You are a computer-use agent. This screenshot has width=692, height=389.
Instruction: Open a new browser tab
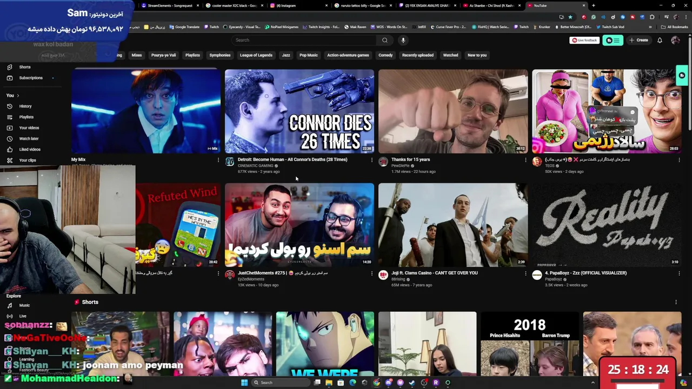point(593,5)
